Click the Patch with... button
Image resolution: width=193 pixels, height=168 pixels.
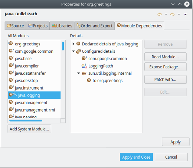(x=166, y=79)
